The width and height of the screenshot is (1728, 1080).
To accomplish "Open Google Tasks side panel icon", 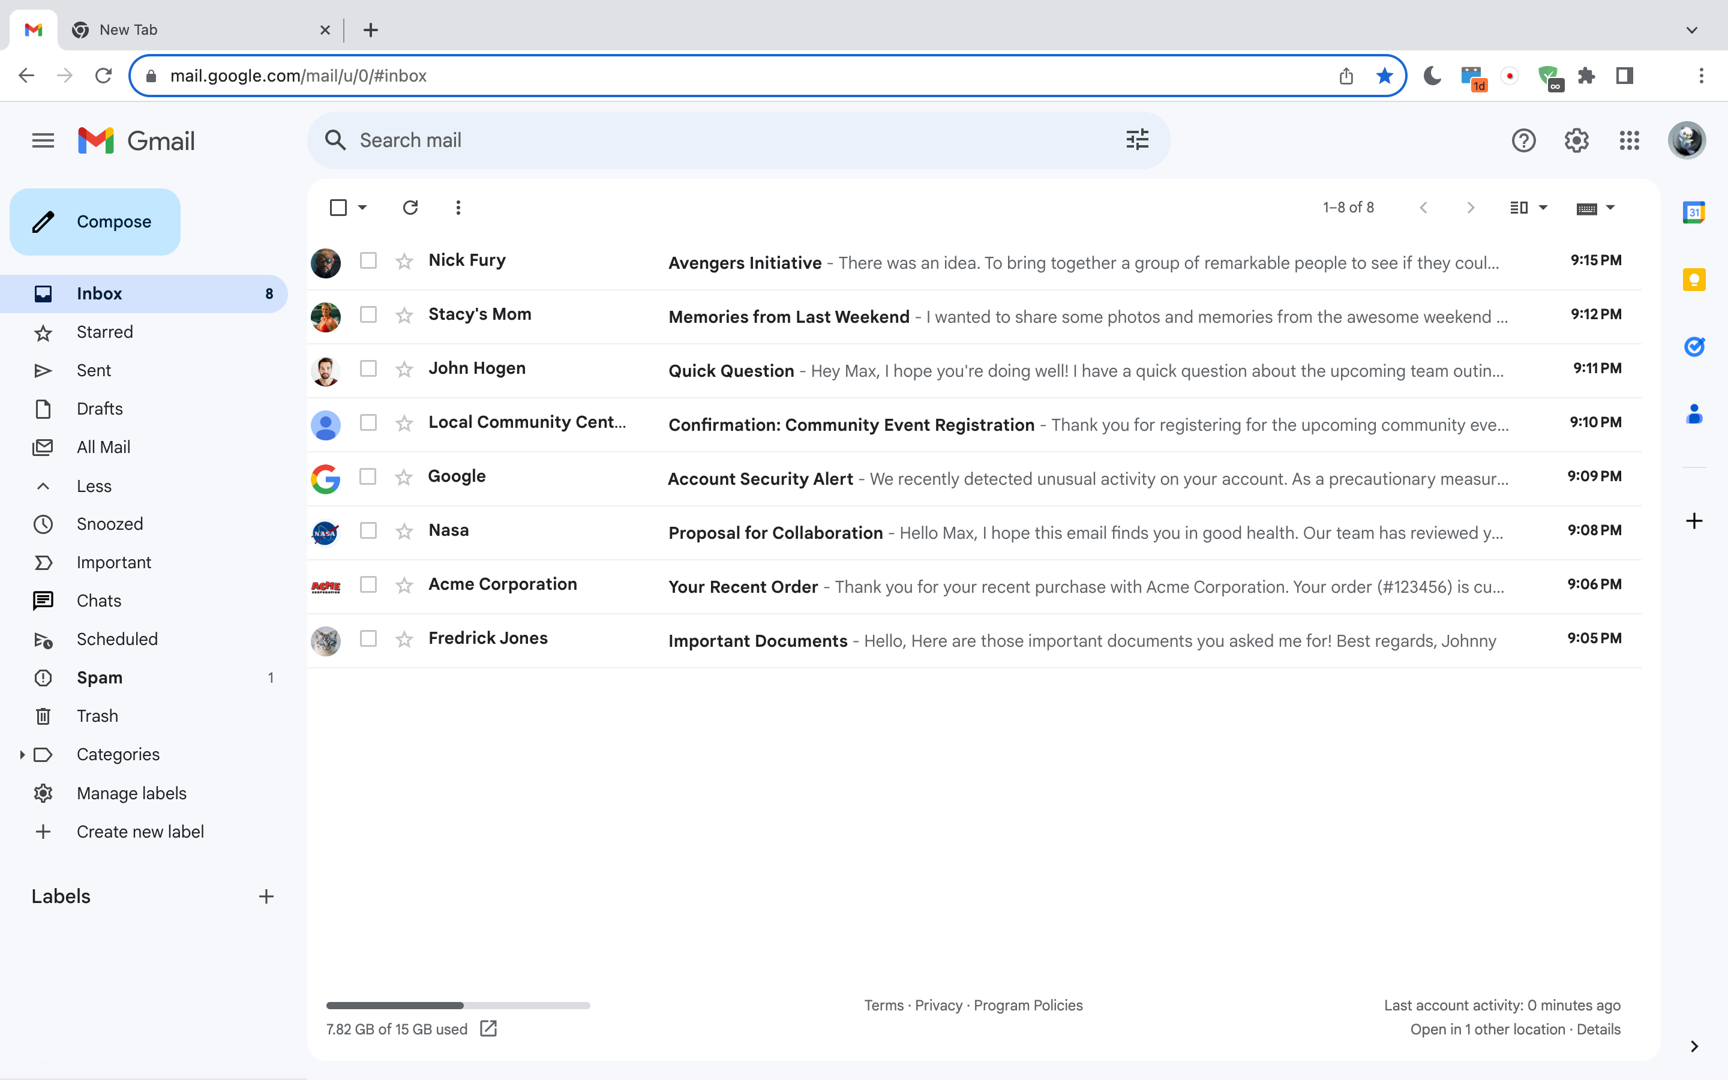I will click(x=1694, y=346).
